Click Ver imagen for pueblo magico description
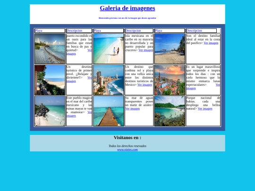The width and height of the screenshot is (255, 191). (71, 116)
